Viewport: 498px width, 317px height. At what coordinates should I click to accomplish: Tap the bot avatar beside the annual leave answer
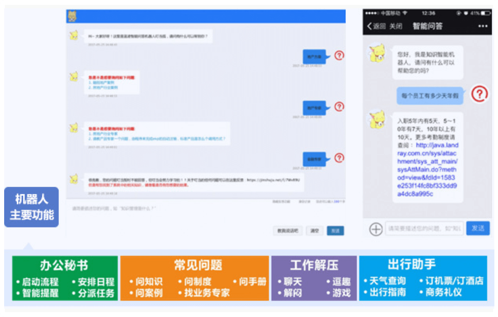(x=378, y=120)
